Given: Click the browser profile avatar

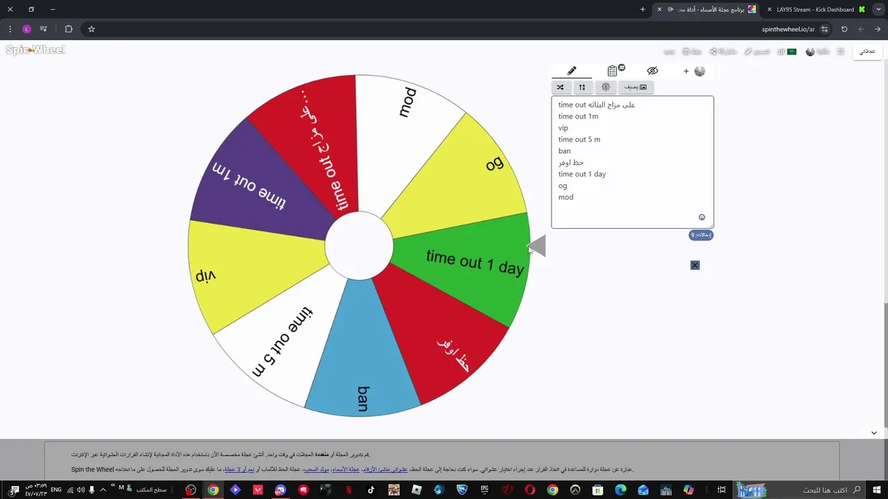Looking at the screenshot, I should 26,29.
